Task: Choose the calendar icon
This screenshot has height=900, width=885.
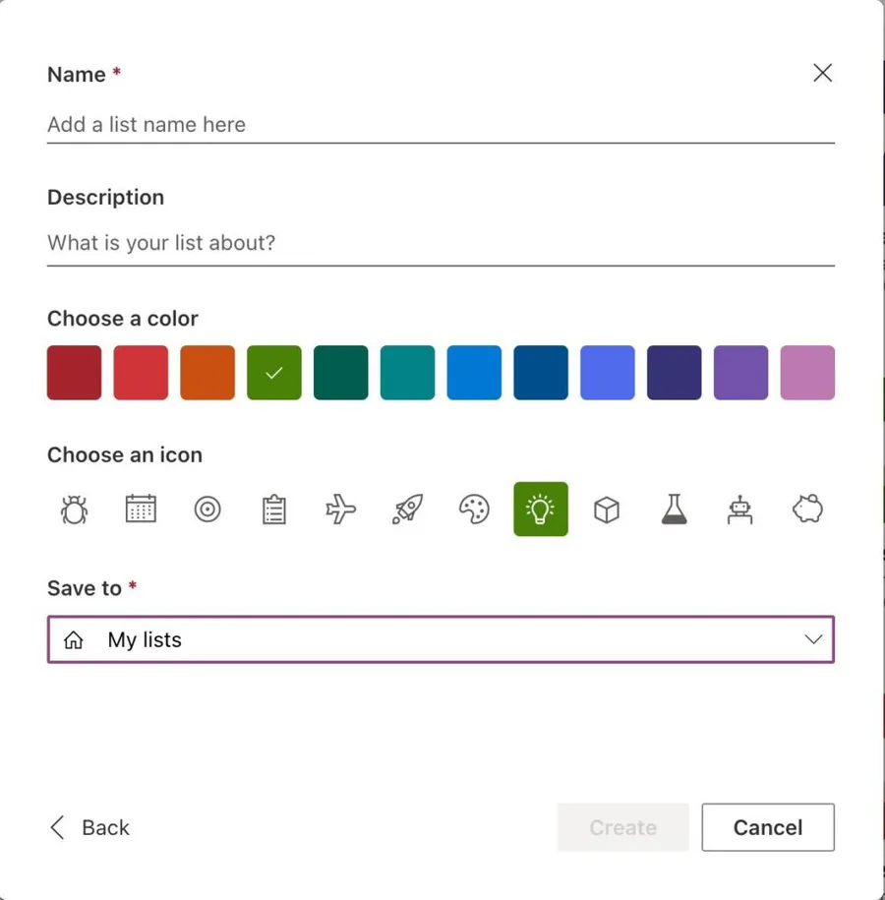Action: (141, 510)
